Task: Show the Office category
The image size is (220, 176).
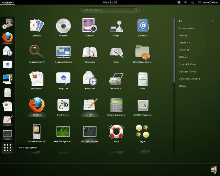Action: [183, 57]
